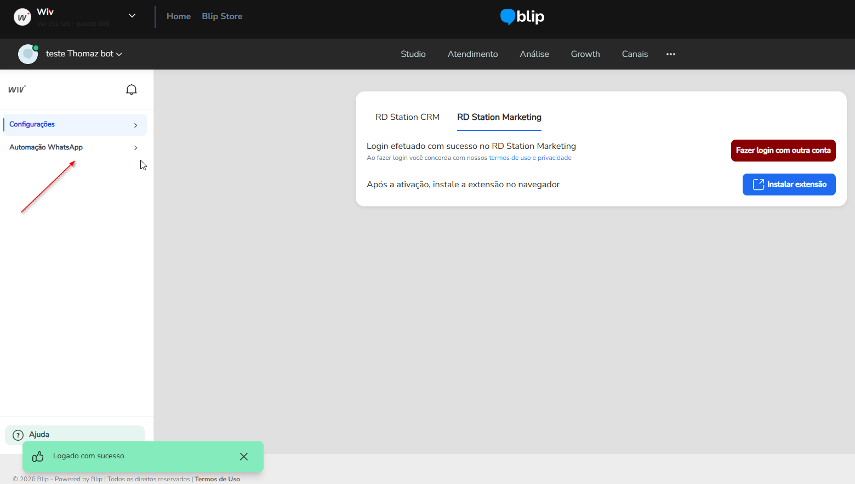Open the termos de uso e privacidade link
The image size is (855, 484).
(530, 158)
